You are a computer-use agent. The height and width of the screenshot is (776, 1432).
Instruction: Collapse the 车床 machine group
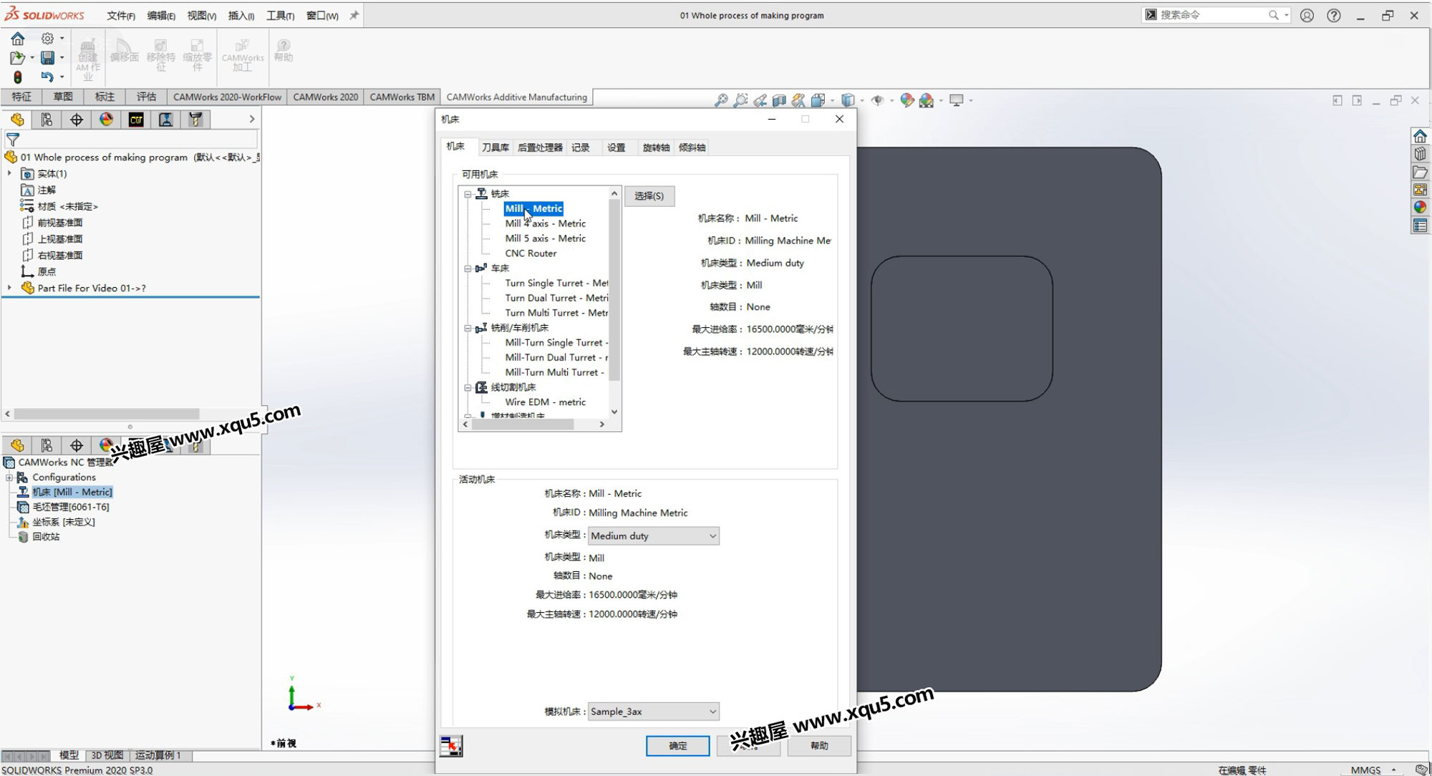tap(468, 268)
